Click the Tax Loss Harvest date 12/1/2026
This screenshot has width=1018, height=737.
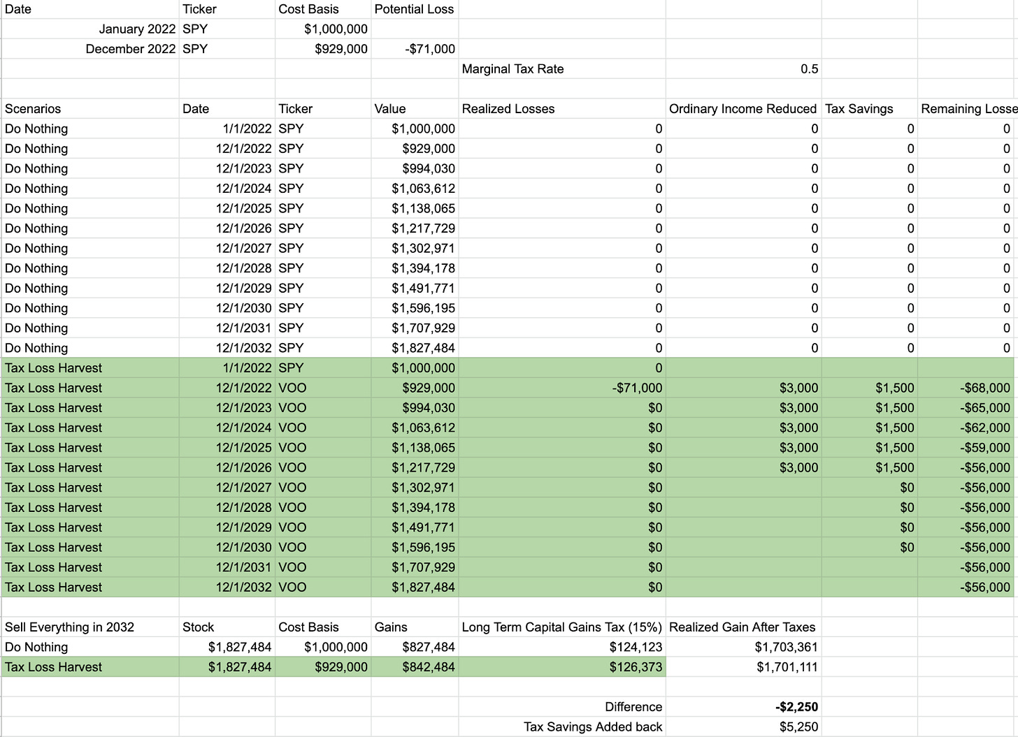pos(227,467)
